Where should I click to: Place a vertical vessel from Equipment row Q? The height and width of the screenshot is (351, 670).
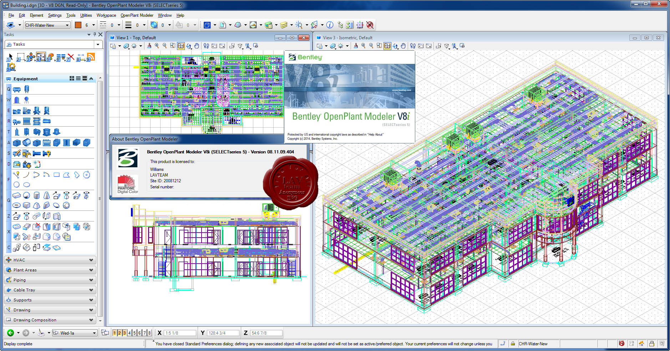27,89
